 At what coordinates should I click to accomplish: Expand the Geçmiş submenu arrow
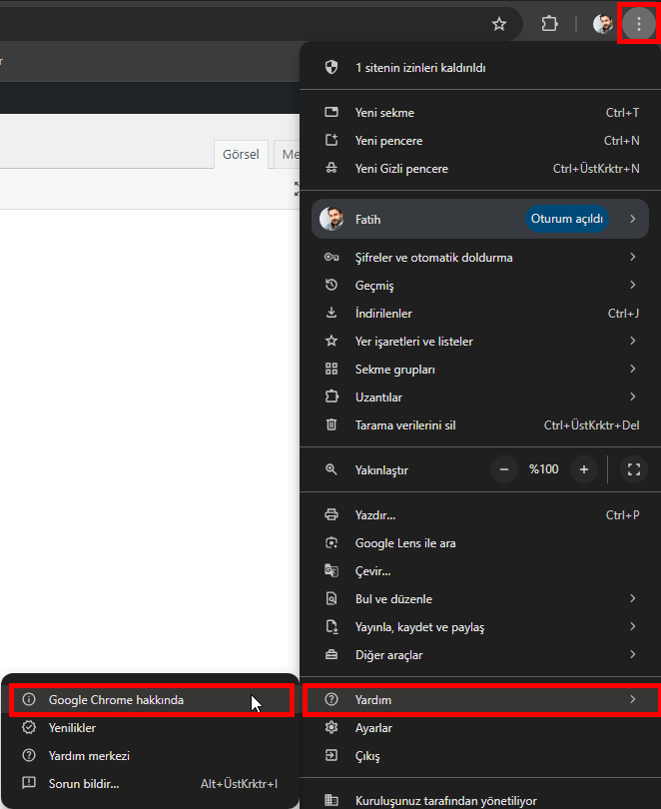point(633,286)
